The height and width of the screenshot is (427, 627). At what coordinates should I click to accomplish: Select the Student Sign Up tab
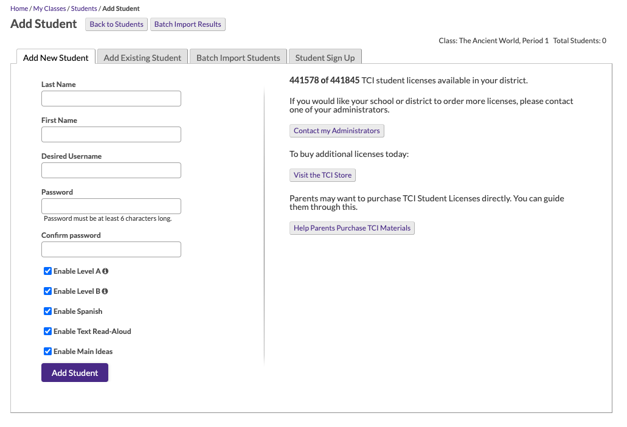[325, 57]
